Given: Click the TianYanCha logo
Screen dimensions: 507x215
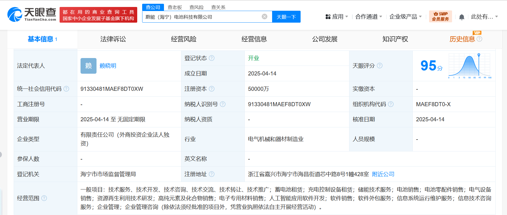Looking at the screenshot, I should click(x=32, y=15).
